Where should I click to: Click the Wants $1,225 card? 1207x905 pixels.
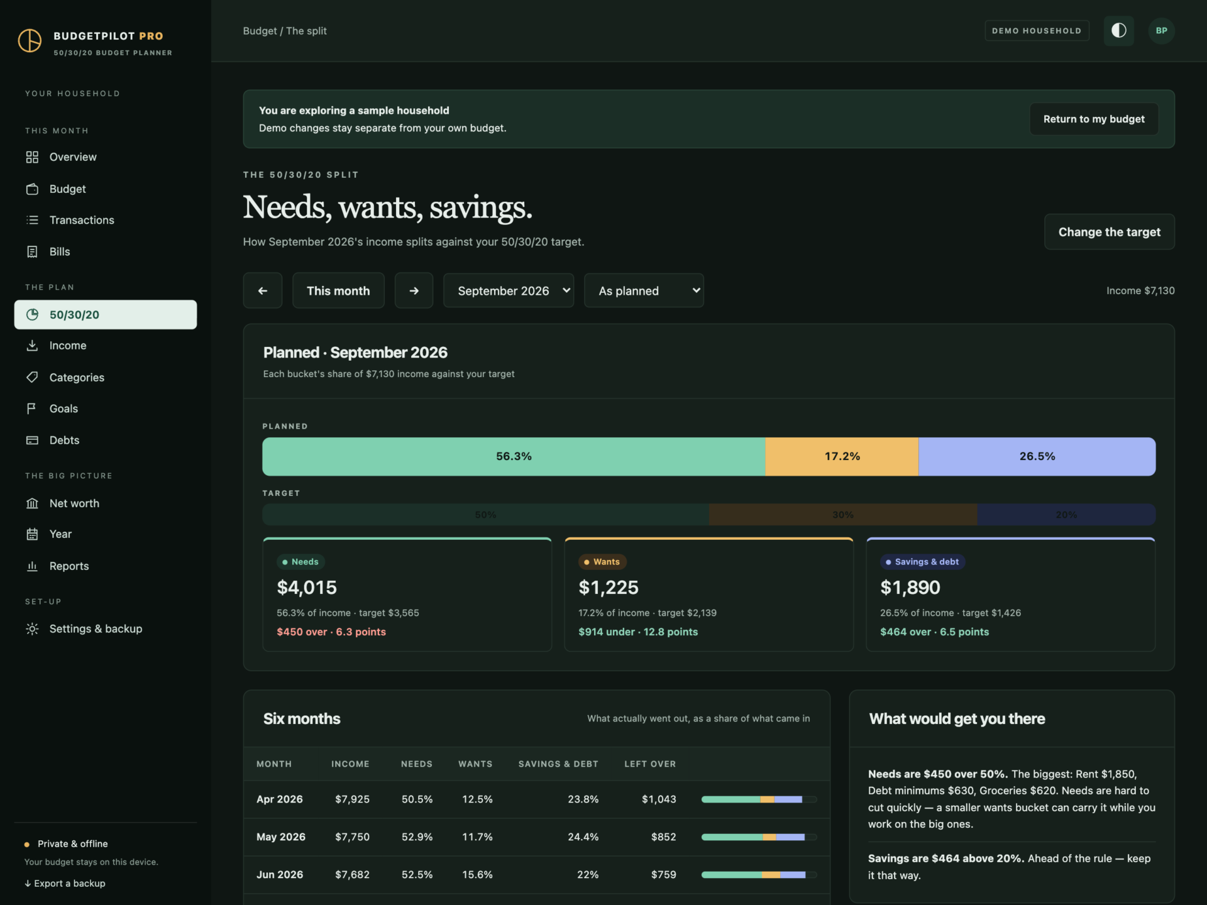point(709,595)
